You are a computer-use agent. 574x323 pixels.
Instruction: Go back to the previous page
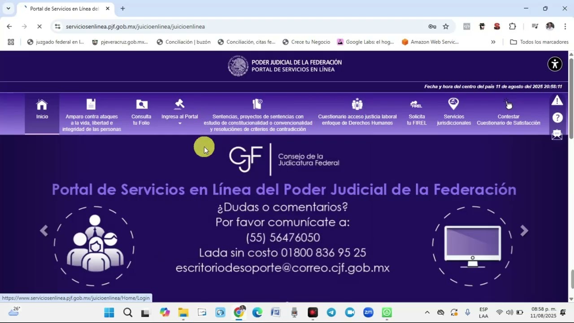(9, 26)
